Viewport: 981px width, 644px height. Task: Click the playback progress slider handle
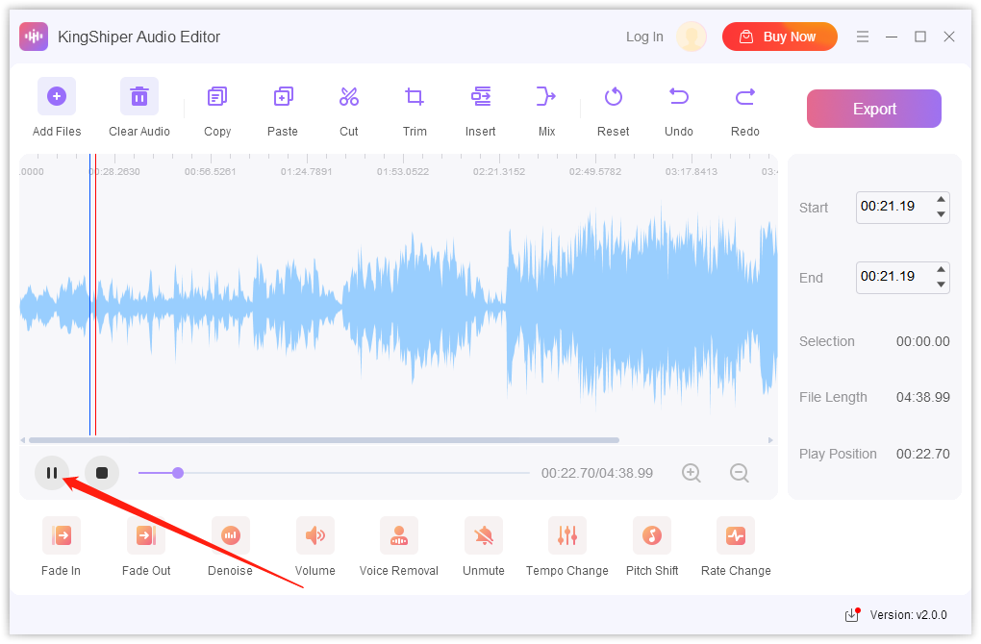178,473
